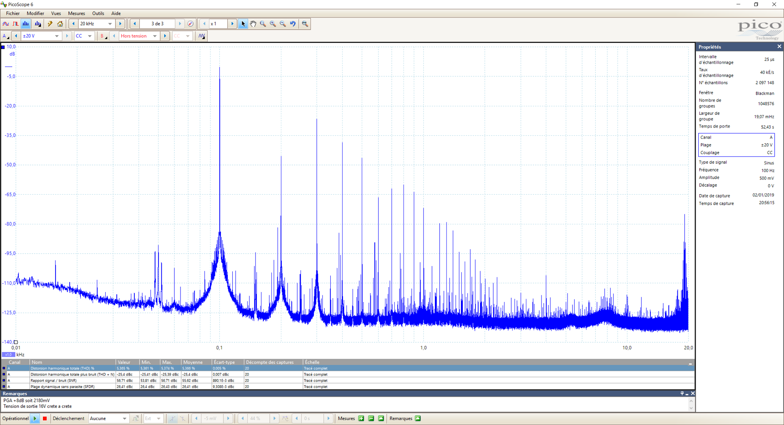784x425 pixels.
Task: Click the home icon in toolbar
Action: 60,24
